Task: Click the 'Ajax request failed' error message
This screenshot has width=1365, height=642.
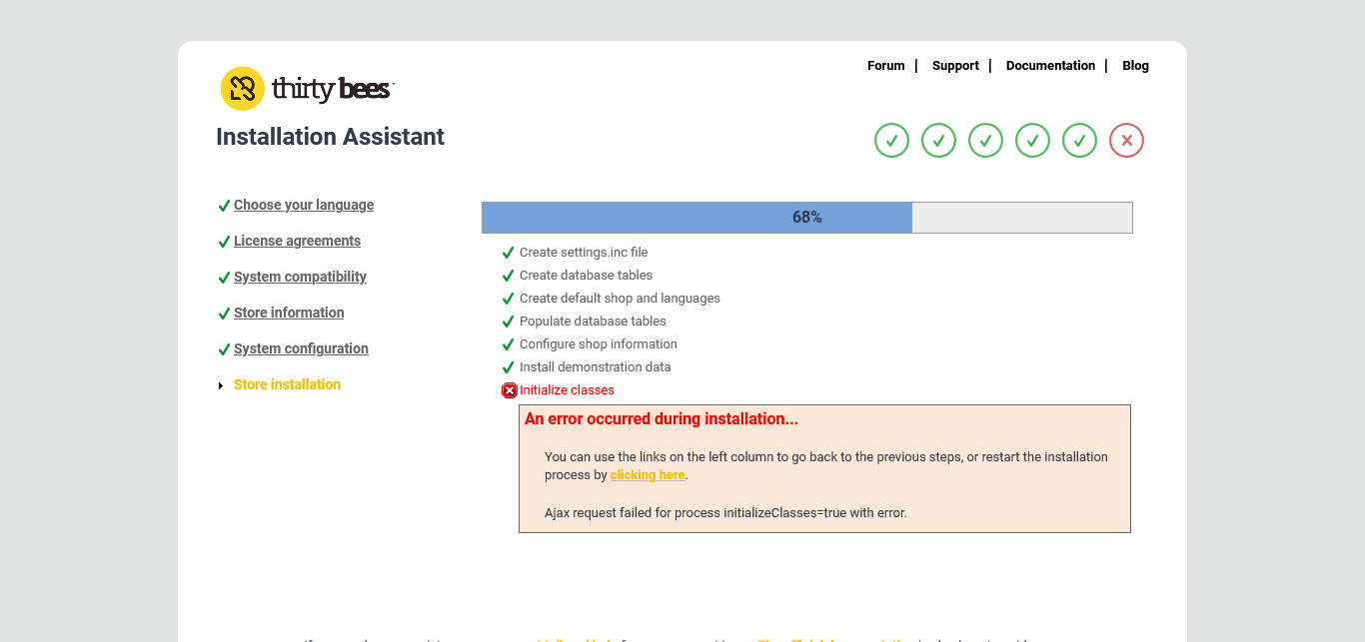Action: click(x=725, y=513)
